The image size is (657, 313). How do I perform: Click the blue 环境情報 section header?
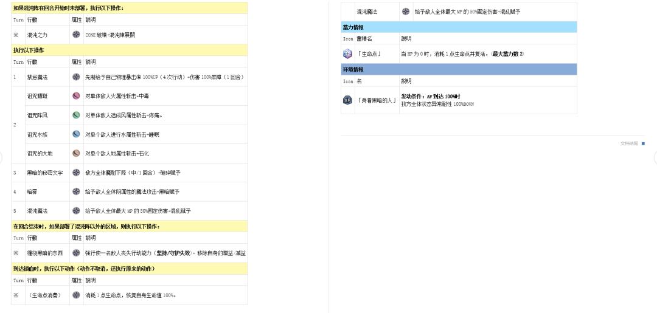(x=459, y=69)
